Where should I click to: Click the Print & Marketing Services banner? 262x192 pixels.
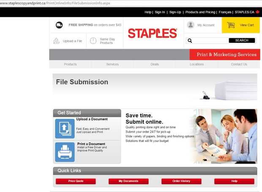tap(225, 54)
